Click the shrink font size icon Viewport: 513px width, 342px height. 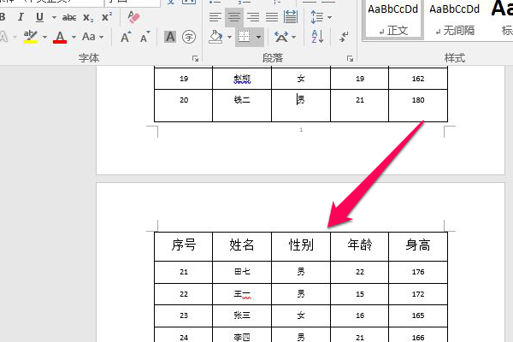pyautogui.click(x=144, y=37)
